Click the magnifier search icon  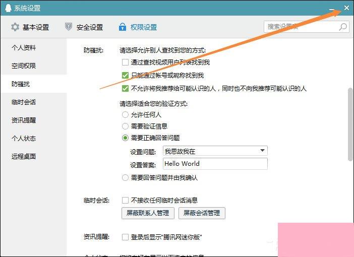pos(343,27)
